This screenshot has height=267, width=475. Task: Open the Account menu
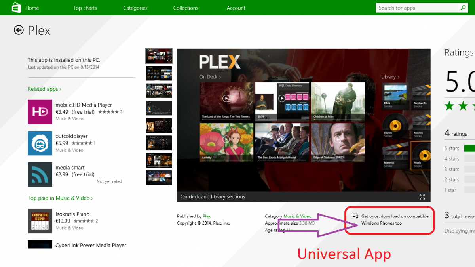point(236,8)
